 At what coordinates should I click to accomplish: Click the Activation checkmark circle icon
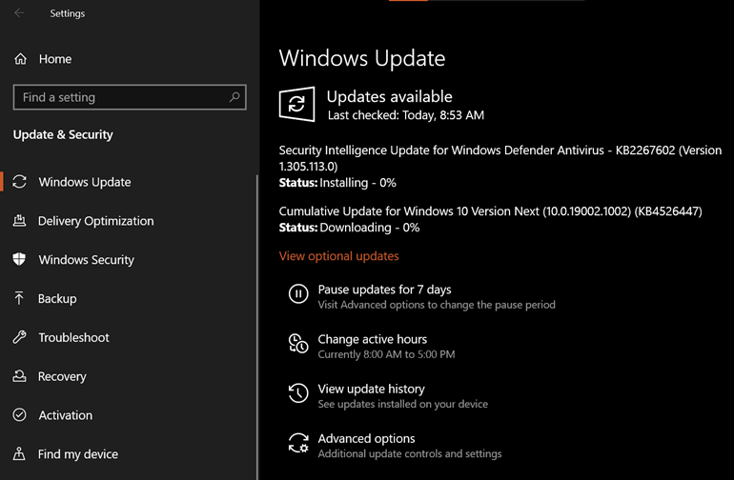[x=19, y=414]
